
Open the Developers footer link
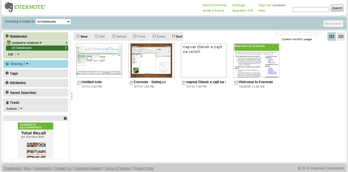42,168
